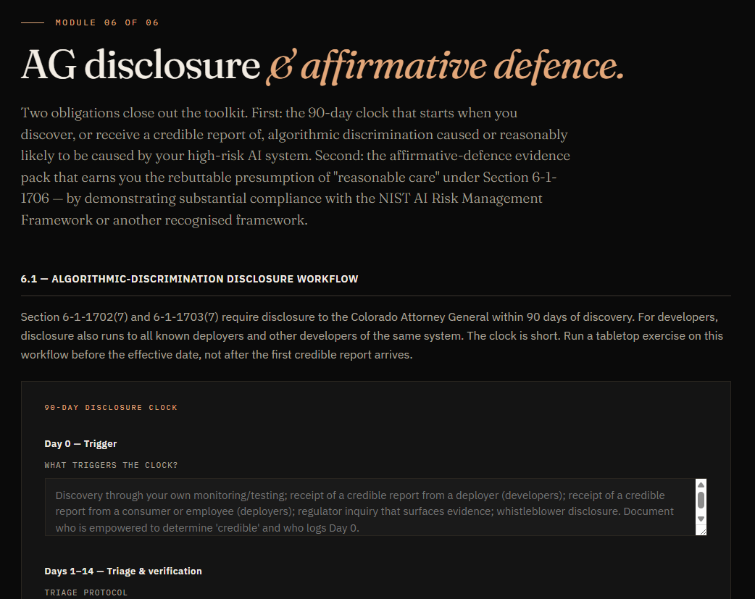Viewport: 755px width, 599px height.
Task: Click the 'Day 0 — Trigger' step title
Action: [x=80, y=443]
